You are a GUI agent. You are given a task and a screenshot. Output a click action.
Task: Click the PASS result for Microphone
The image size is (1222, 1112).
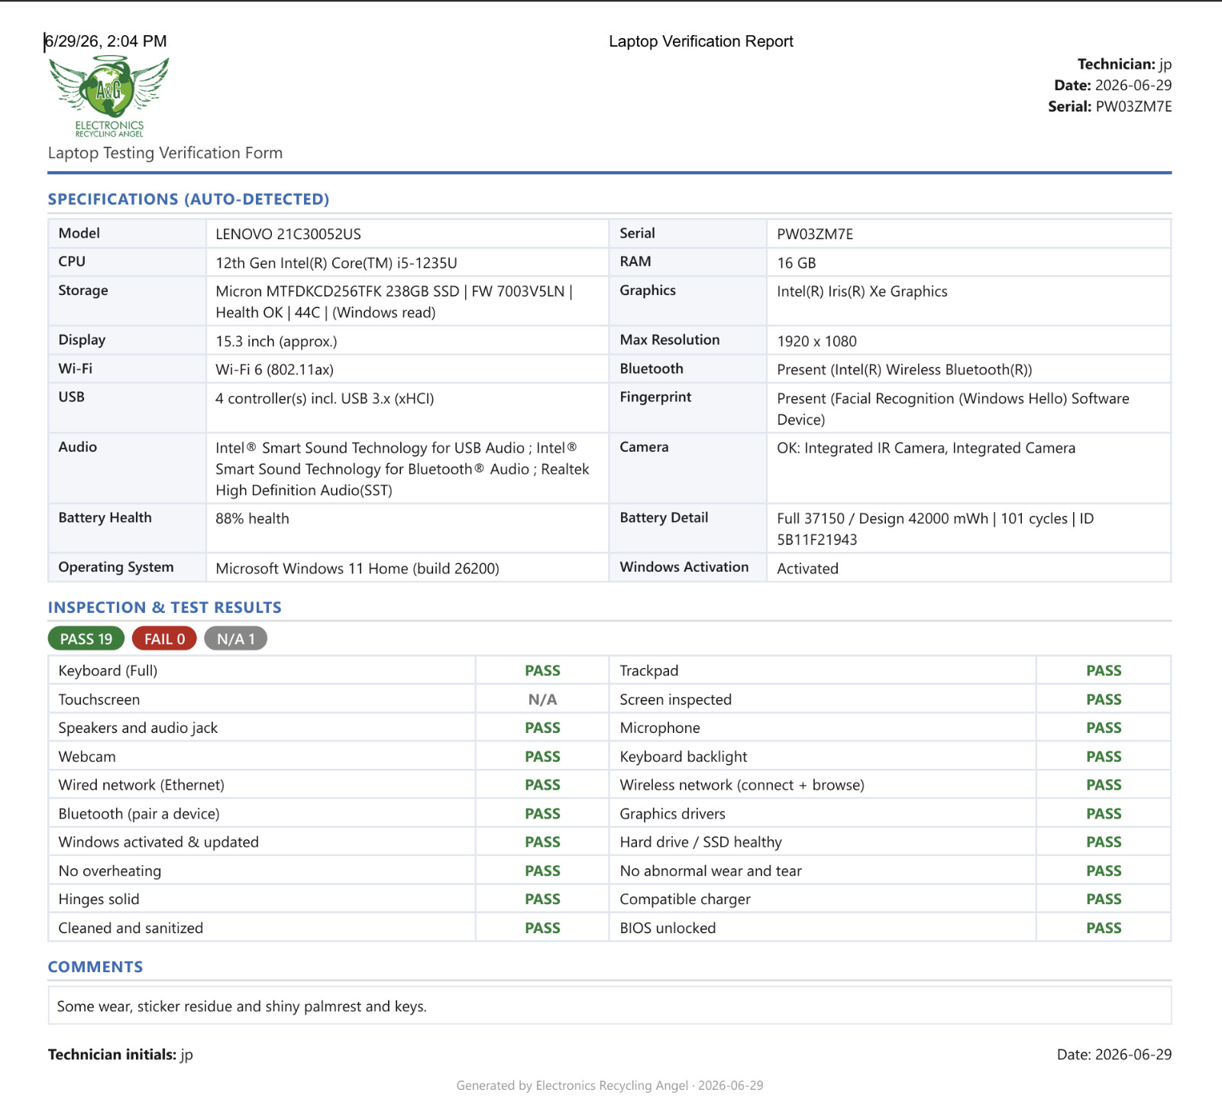click(1104, 728)
